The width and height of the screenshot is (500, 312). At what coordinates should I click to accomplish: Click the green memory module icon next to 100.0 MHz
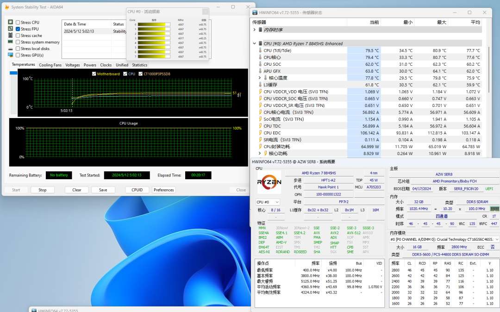(x=494, y=209)
